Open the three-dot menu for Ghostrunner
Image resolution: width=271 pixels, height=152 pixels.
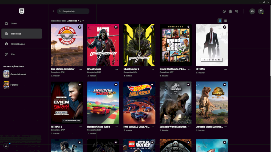(x=117, y=69)
